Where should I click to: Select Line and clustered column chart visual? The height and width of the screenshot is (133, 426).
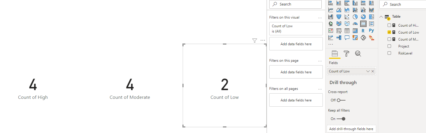(363, 10)
